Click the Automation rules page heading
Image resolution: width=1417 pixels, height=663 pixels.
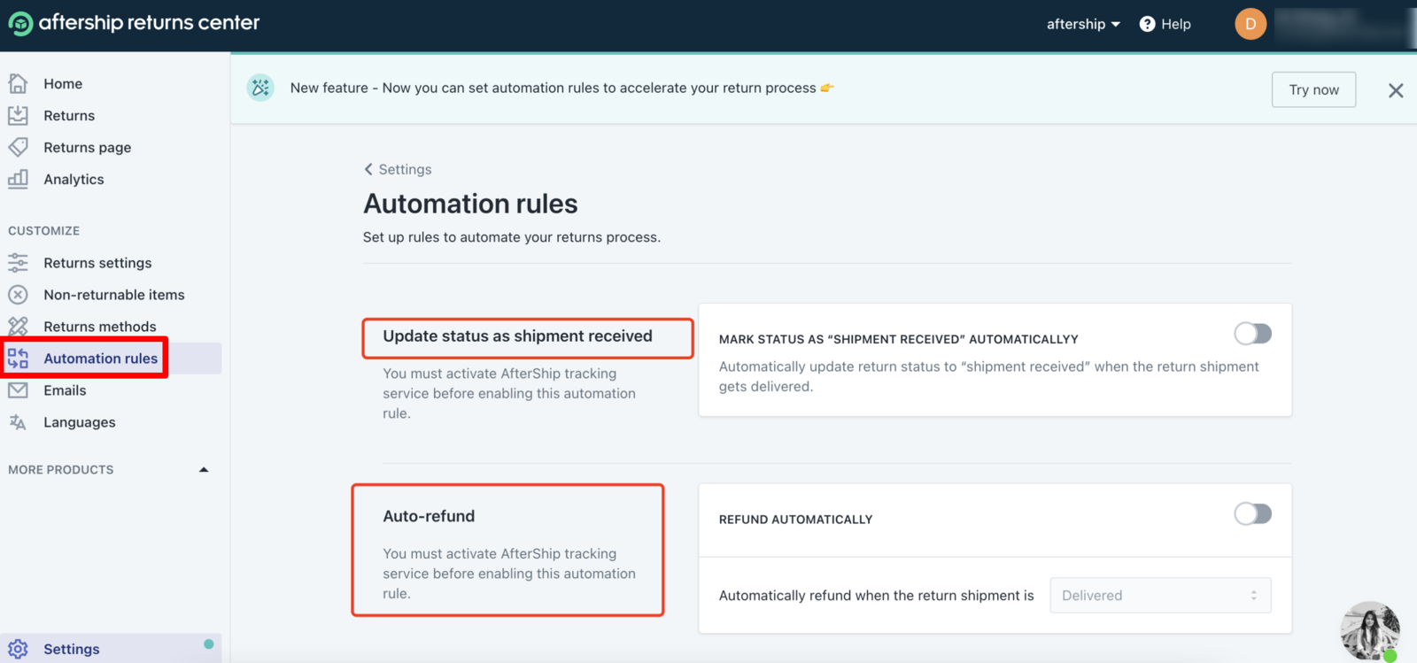tap(470, 204)
